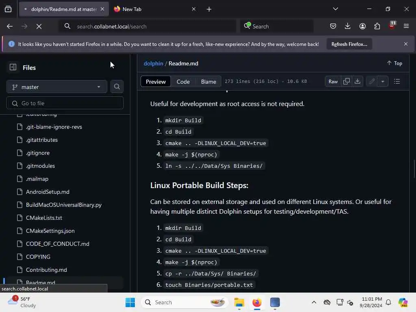Viewport: 416px width, 312px height.
Task: Open AndroidSetup.md file
Action: [48, 192]
